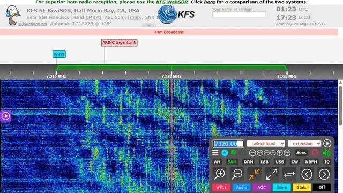This screenshot has width=343, height=193.
Task: Click the KFS globe logo
Action: pos(167,14)
